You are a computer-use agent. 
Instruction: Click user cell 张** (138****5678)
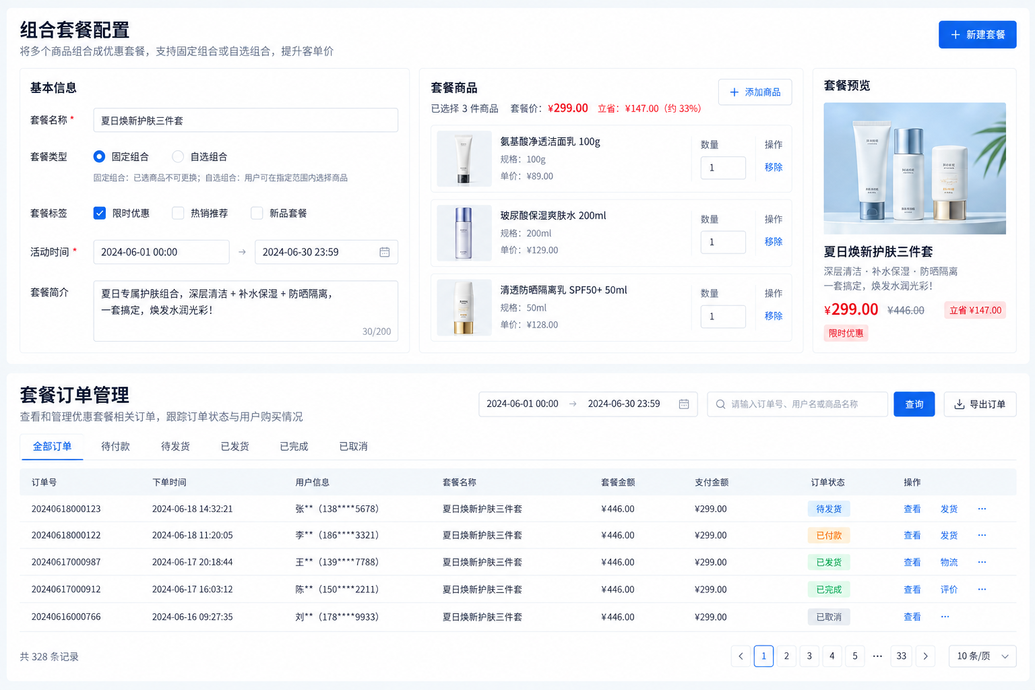click(x=337, y=509)
